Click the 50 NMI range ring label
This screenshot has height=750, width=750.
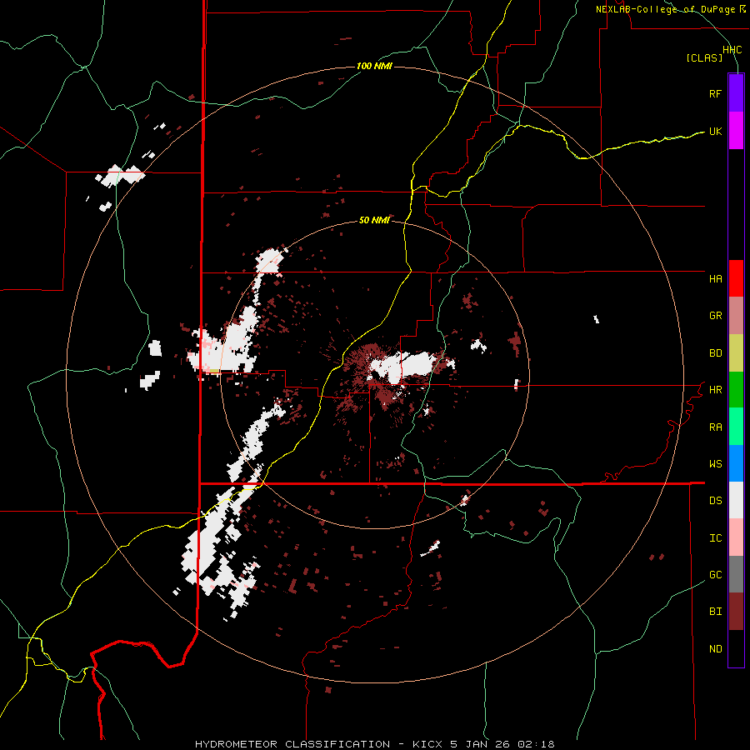pyautogui.click(x=374, y=220)
